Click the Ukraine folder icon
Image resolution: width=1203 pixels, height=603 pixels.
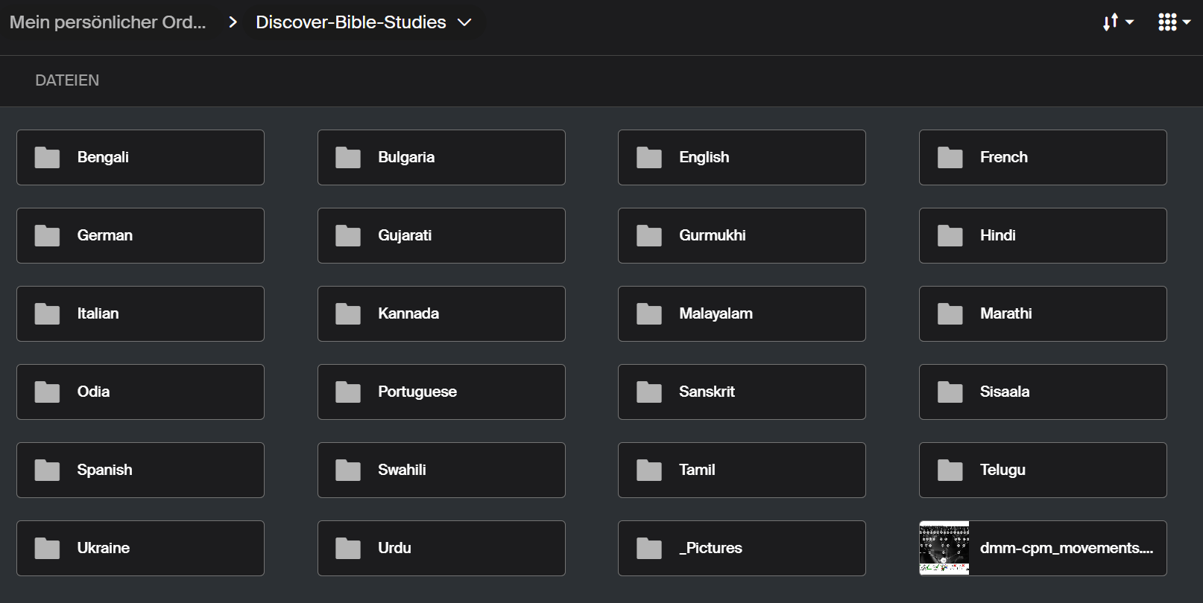(x=47, y=548)
